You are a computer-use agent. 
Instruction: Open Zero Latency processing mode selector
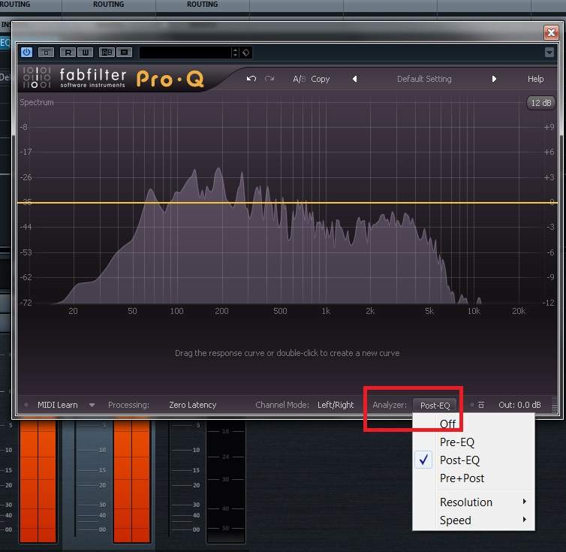tap(192, 405)
